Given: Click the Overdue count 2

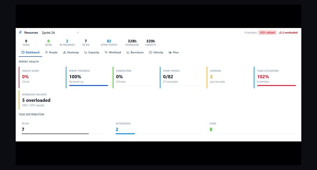Looking at the screenshot, I should [211, 77].
